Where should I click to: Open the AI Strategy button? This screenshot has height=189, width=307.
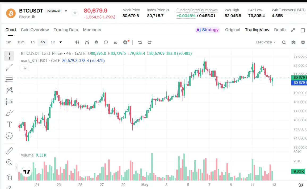pyautogui.click(x=207, y=30)
